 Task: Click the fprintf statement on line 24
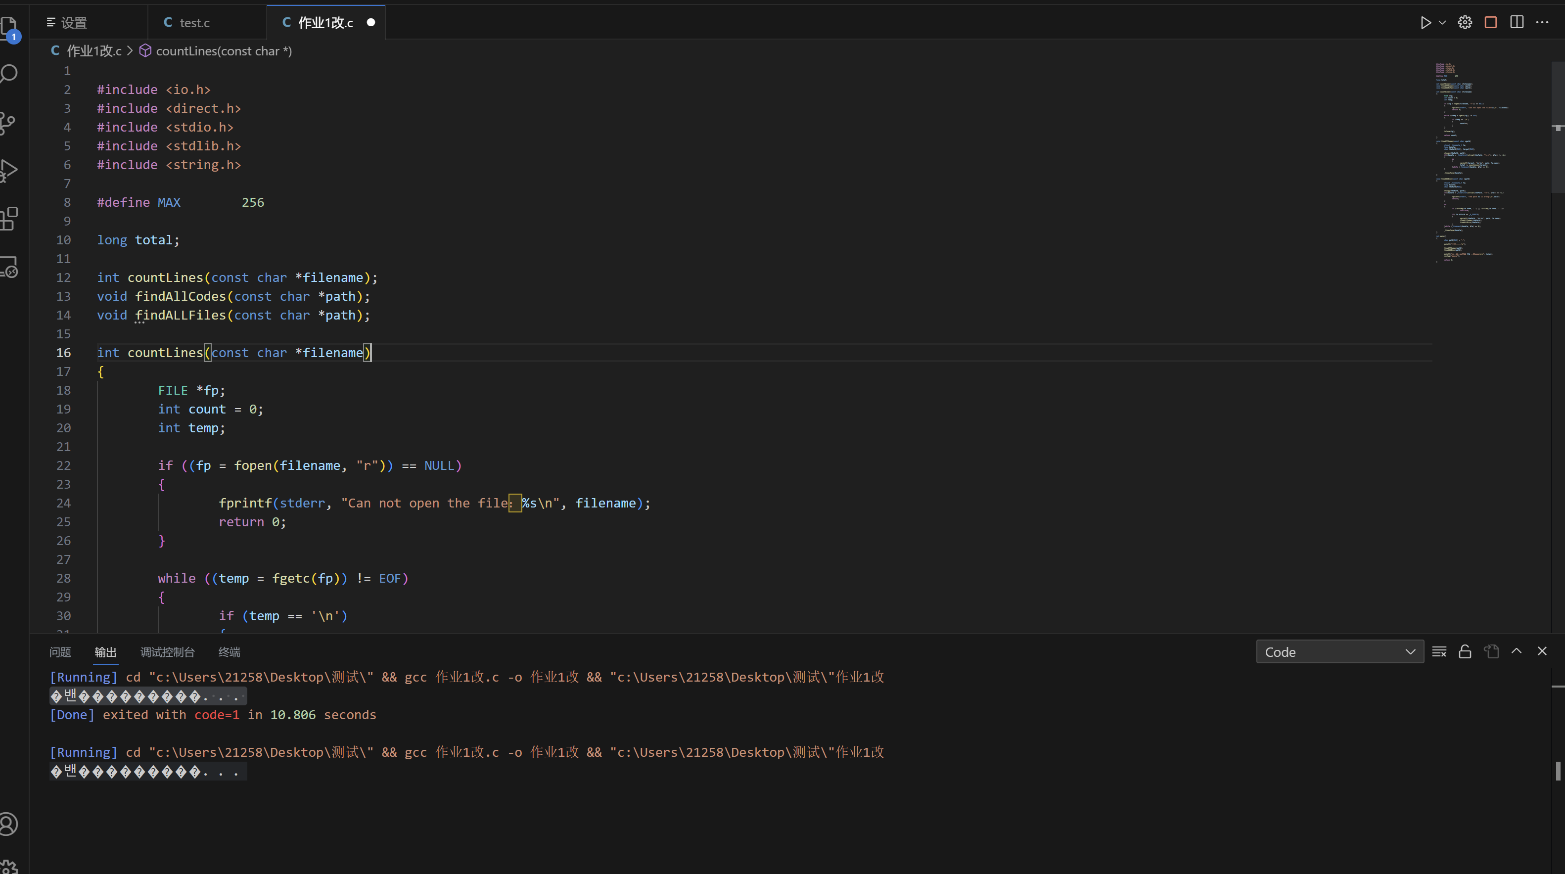[435, 504]
